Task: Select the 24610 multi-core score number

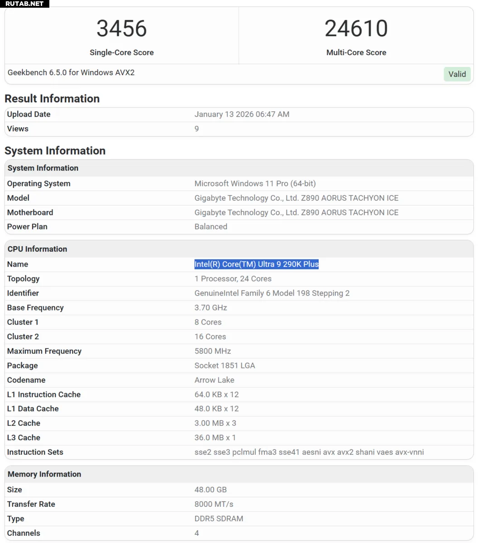Action: coord(356,29)
